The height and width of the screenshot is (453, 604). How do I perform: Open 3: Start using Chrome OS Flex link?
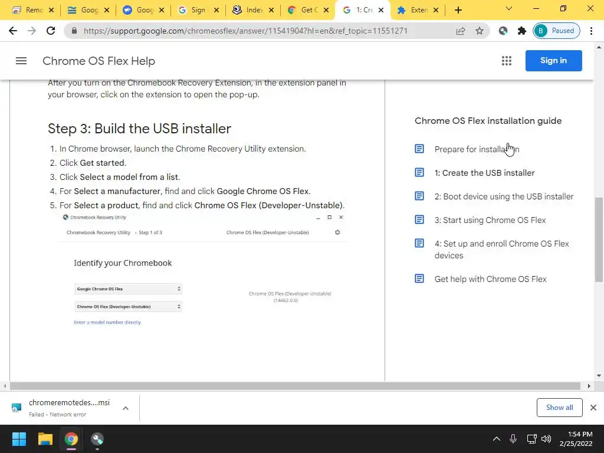[490, 220]
